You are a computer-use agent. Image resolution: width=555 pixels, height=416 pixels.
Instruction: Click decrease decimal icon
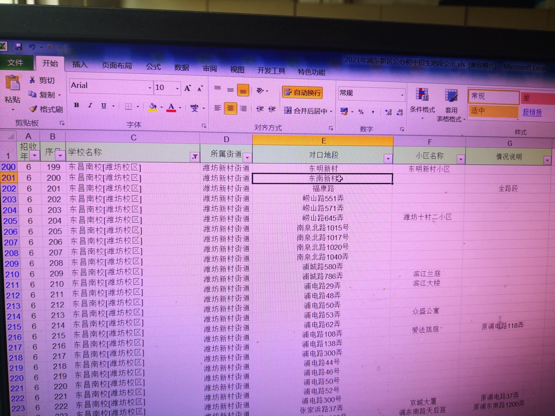[x=400, y=113]
